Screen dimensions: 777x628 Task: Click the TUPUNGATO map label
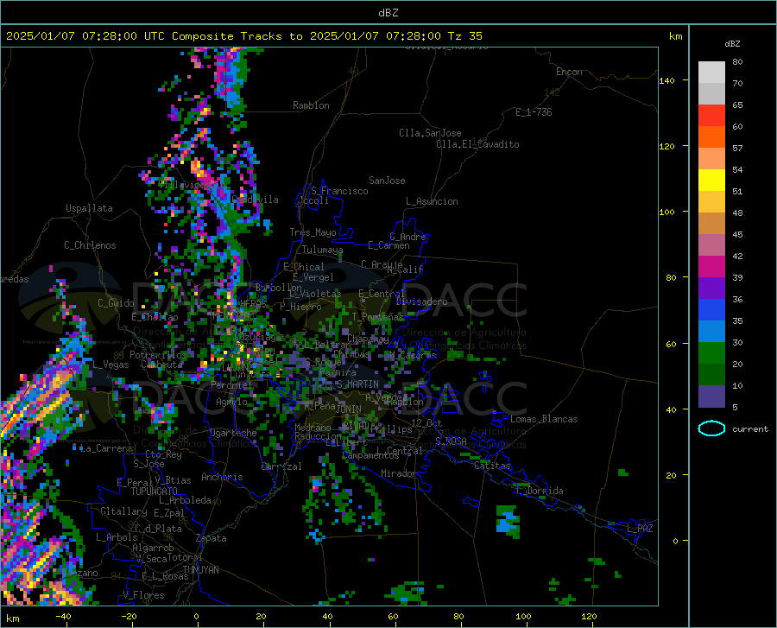[155, 492]
